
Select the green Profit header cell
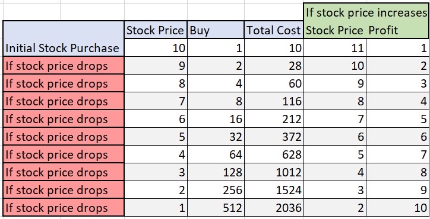[x=398, y=30]
